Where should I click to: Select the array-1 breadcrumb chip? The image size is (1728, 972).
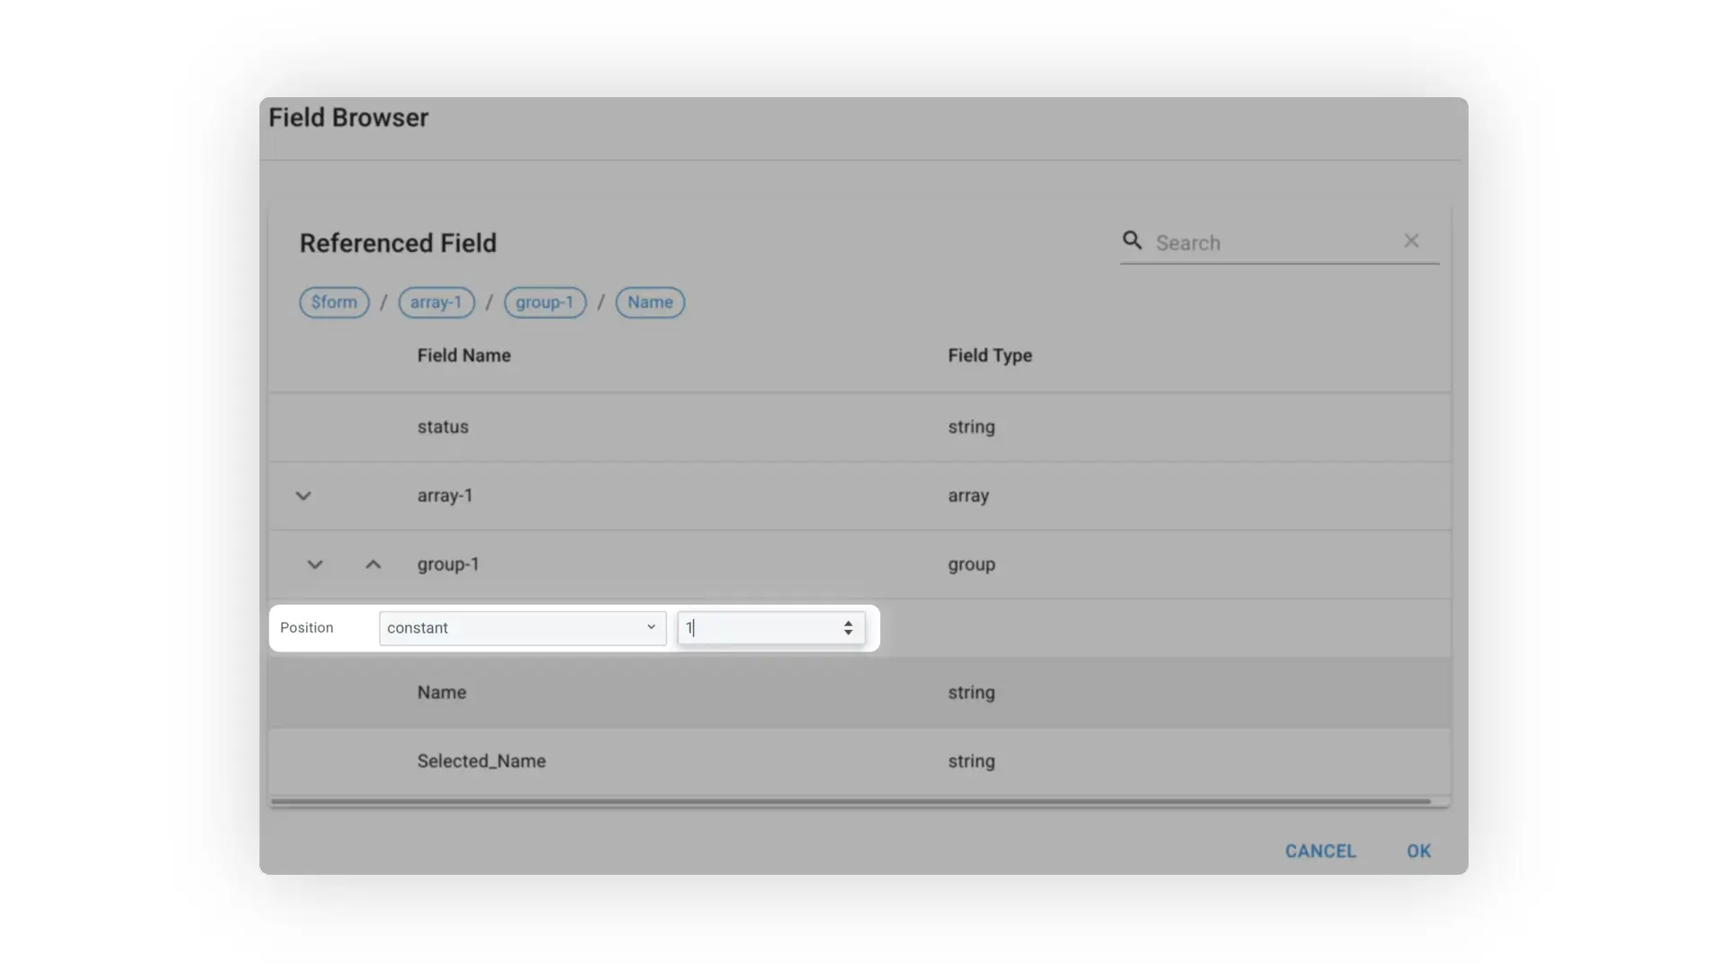[x=436, y=302]
